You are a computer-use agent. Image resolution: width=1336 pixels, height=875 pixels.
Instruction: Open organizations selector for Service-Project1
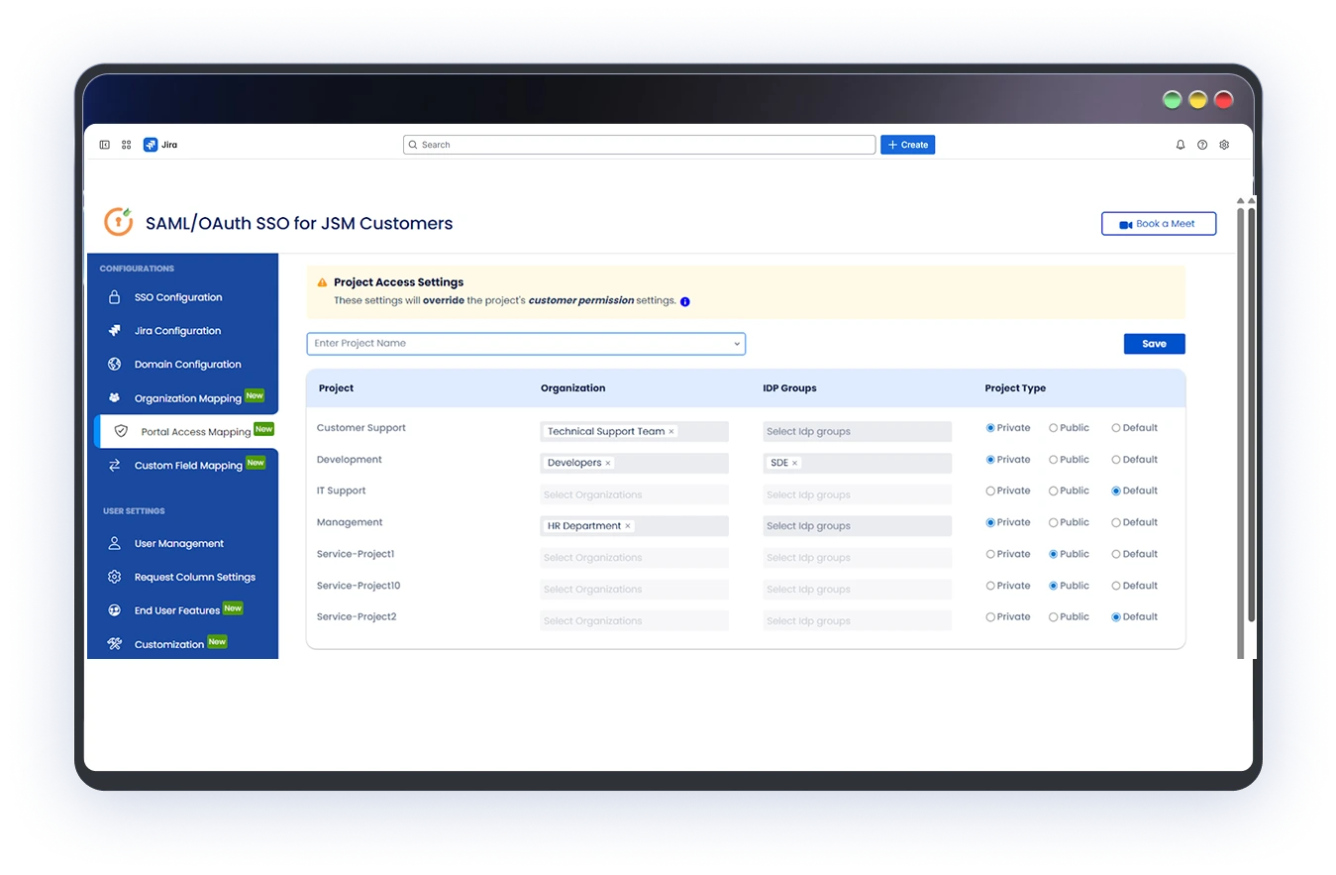click(634, 558)
